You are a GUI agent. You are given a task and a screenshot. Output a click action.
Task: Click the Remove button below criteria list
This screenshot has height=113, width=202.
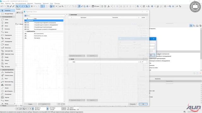click(92, 56)
